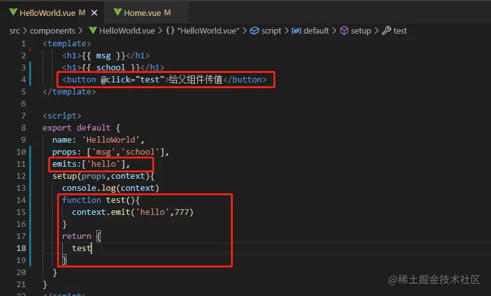Open the script breadcrumb

coord(271,30)
